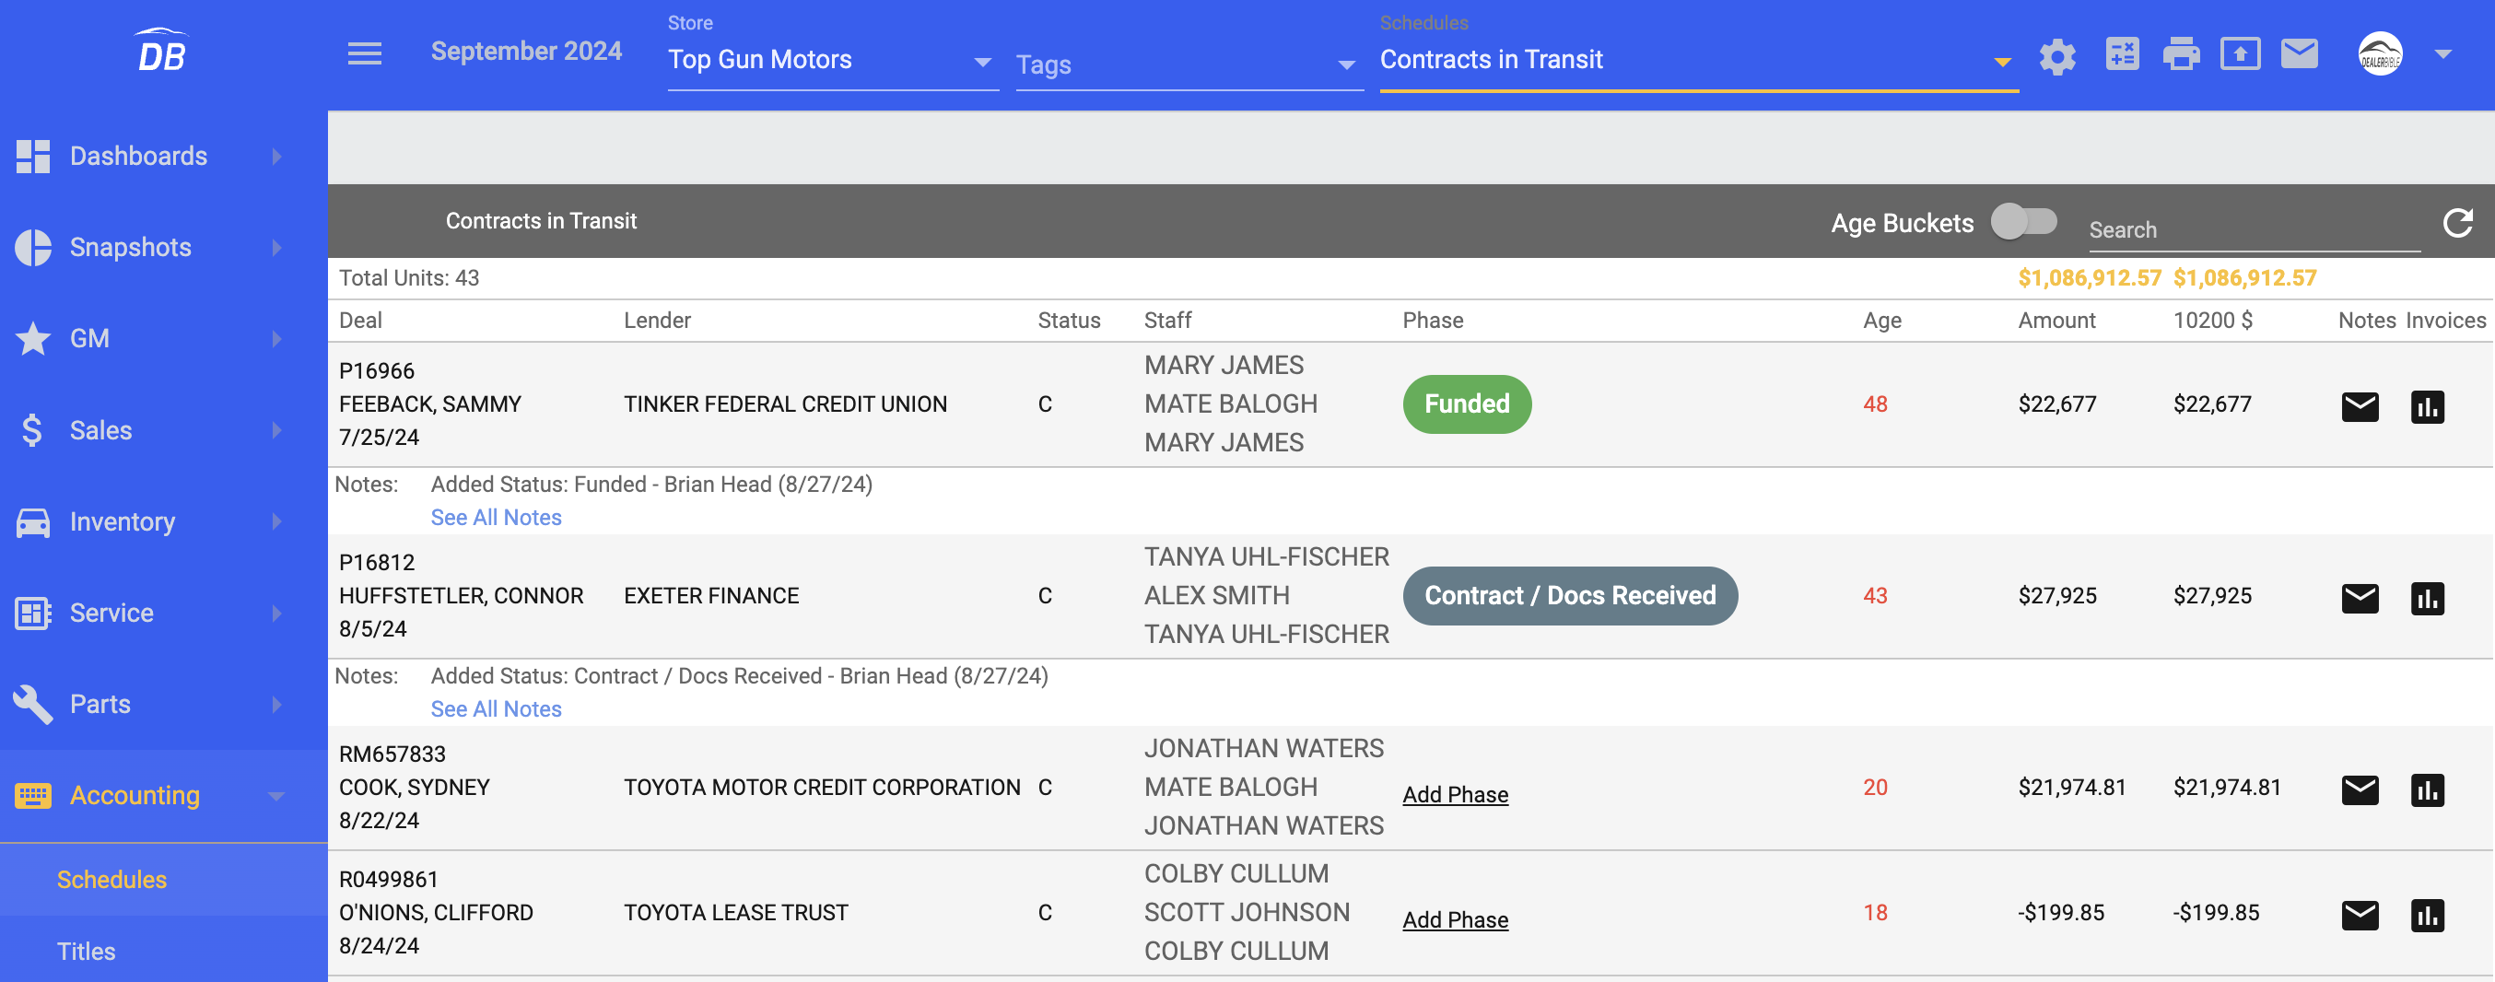Screen dimensions: 2495x982
Task: Expand the Inventory menu arrow
Action: [277, 522]
